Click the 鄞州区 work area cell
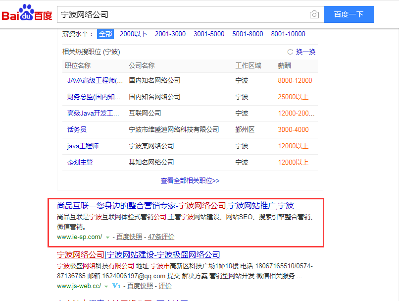Viewport: 399px width, 301px height. point(245,129)
